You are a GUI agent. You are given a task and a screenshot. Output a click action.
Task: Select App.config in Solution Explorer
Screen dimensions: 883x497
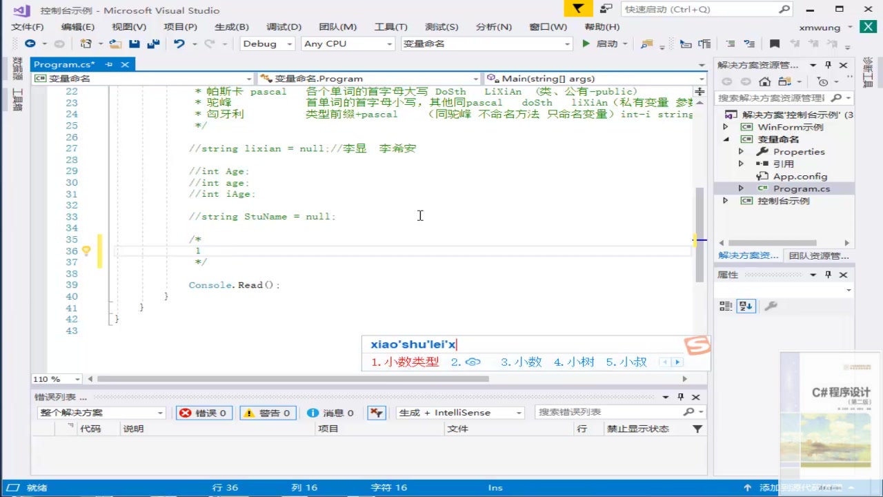tap(800, 176)
